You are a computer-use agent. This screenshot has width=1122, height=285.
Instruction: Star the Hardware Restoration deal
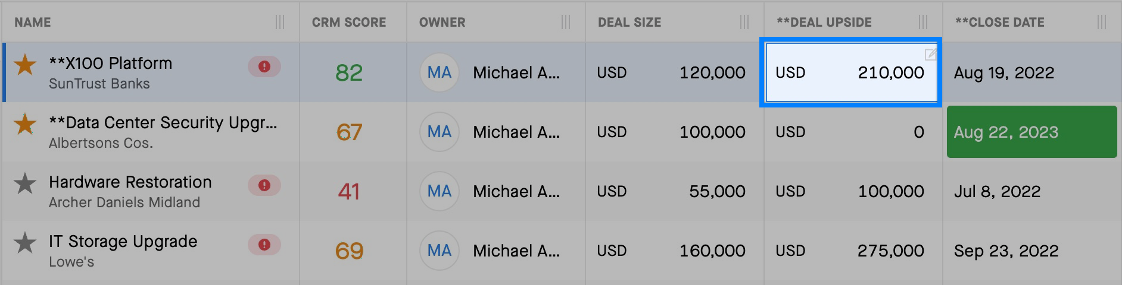25,183
